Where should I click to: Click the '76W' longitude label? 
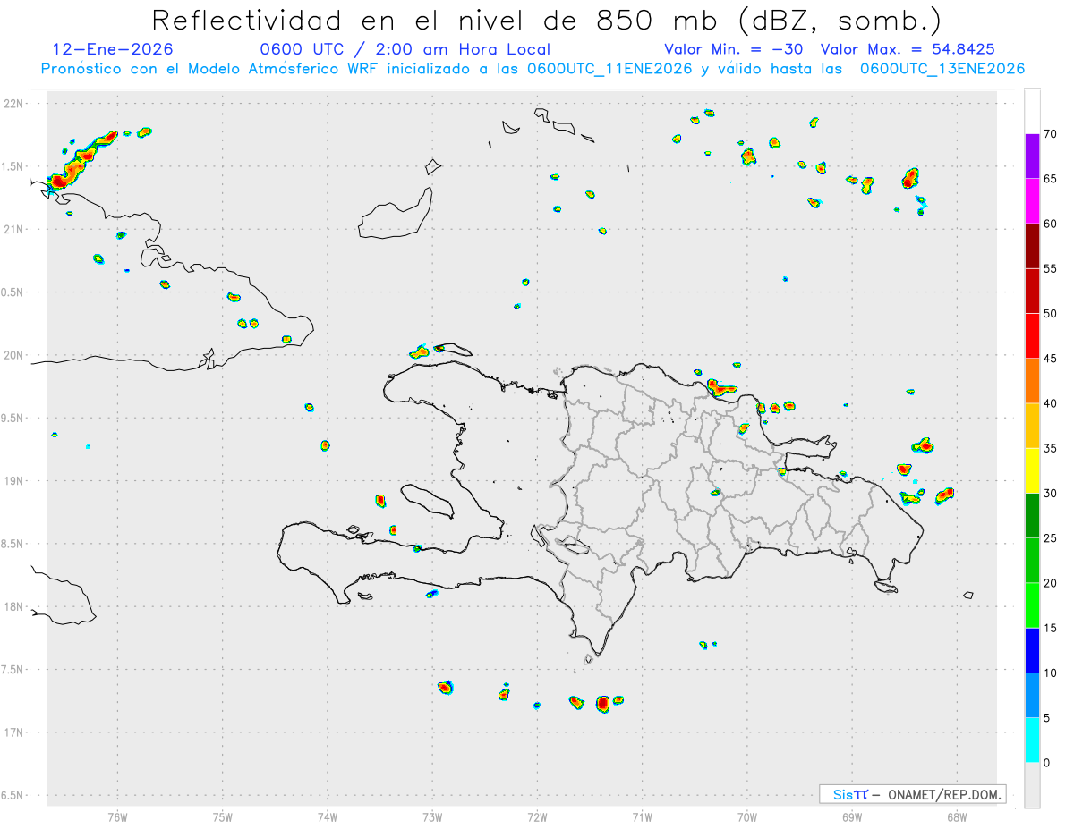click(117, 816)
